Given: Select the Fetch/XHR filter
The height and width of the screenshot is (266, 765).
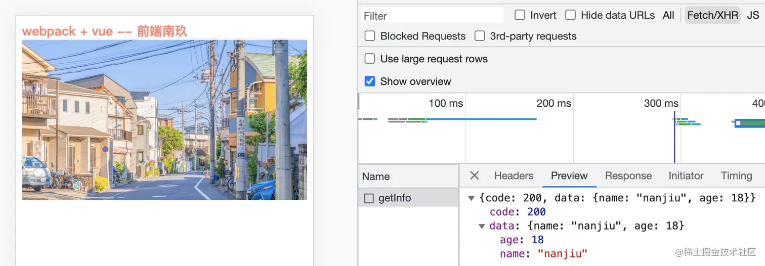Looking at the screenshot, I should click(712, 15).
